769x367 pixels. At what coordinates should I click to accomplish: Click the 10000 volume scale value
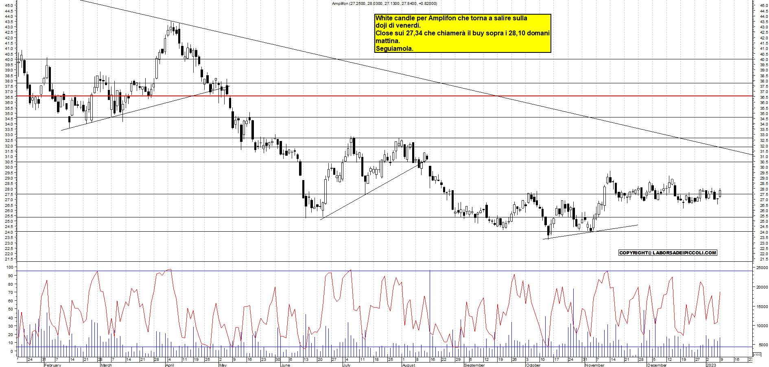(762, 326)
